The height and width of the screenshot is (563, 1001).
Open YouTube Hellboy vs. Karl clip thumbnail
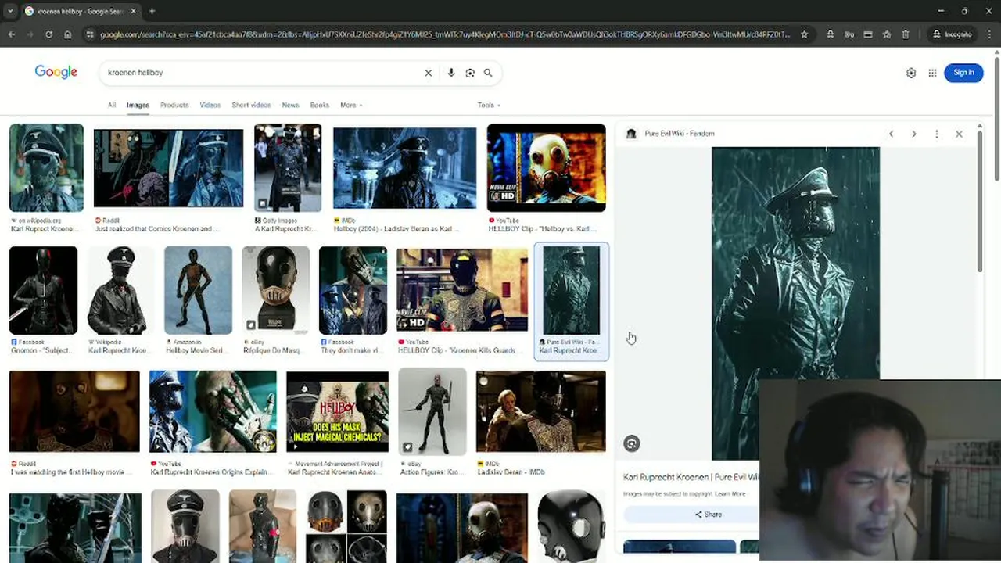(546, 167)
